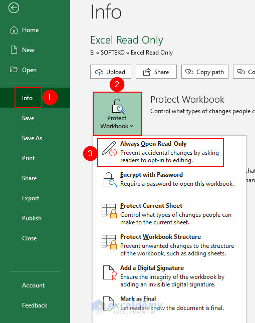The width and height of the screenshot is (255, 323).
Task: Choose Protect Workbook Structure
Action: (169, 245)
